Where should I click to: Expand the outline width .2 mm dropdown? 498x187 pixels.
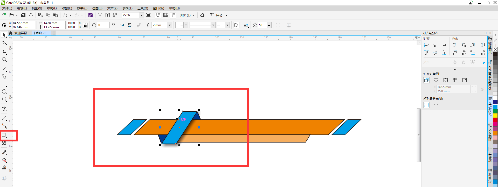(x=169, y=25)
